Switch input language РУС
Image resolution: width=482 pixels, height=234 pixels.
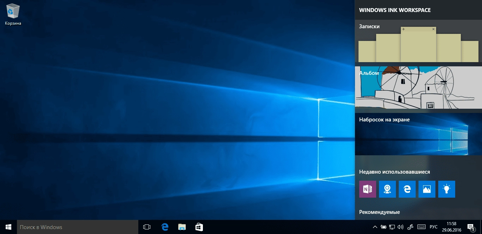pyautogui.click(x=434, y=227)
